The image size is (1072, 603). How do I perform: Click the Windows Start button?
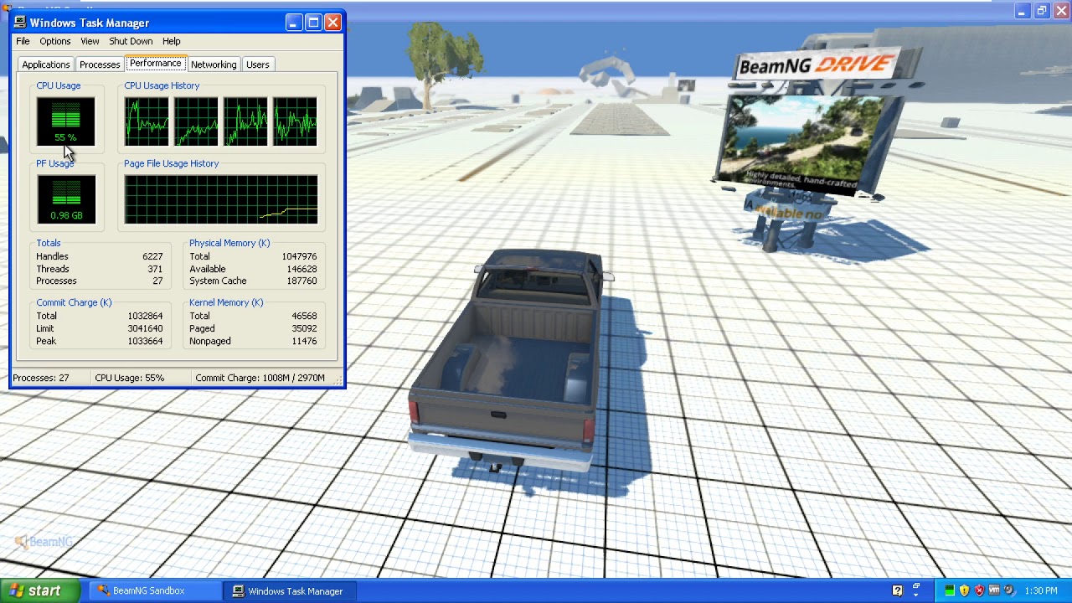point(39,590)
